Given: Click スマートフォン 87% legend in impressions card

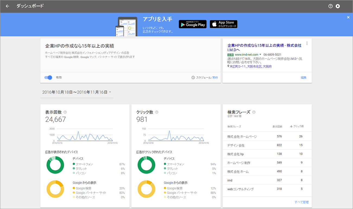Looking at the screenshot, I should 99,164.
